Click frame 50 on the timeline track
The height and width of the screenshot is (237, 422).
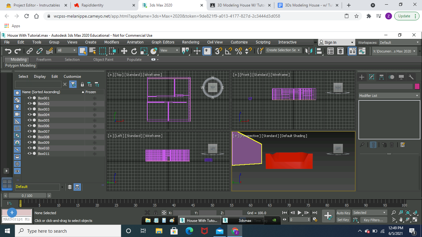tap(212, 203)
